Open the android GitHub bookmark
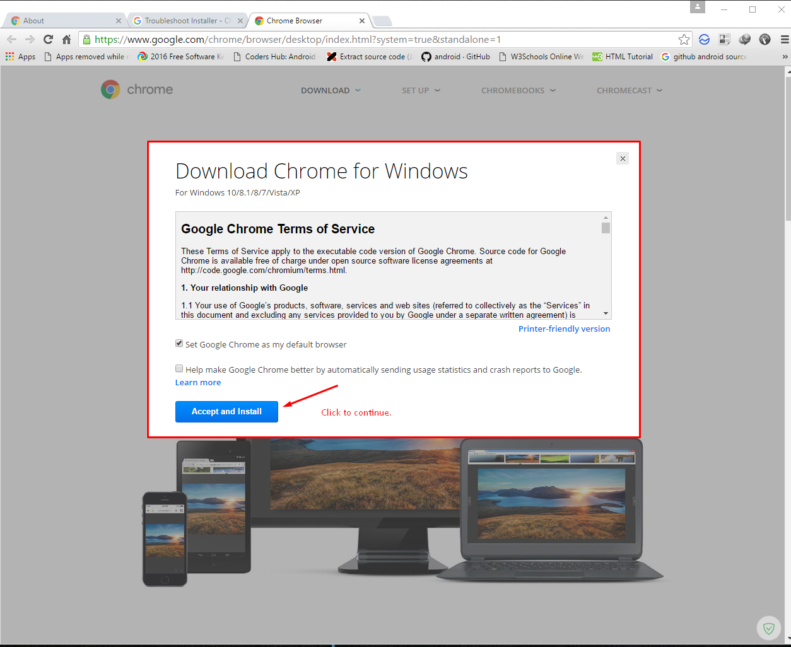This screenshot has width=791, height=647. pyautogui.click(x=456, y=57)
